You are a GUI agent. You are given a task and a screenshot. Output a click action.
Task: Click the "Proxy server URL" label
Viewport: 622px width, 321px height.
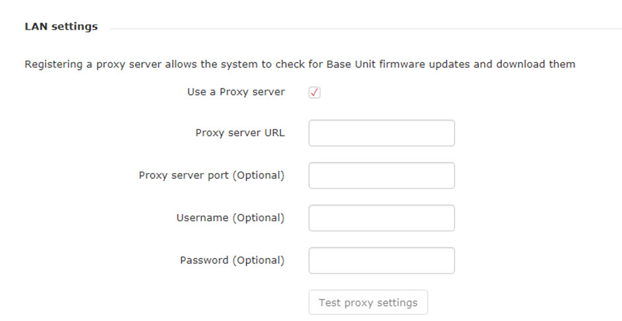pos(240,133)
